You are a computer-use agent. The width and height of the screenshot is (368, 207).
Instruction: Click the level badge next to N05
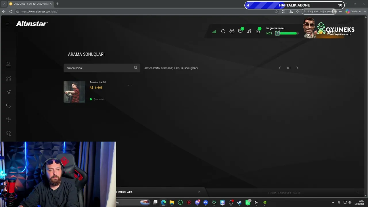click(x=277, y=33)
